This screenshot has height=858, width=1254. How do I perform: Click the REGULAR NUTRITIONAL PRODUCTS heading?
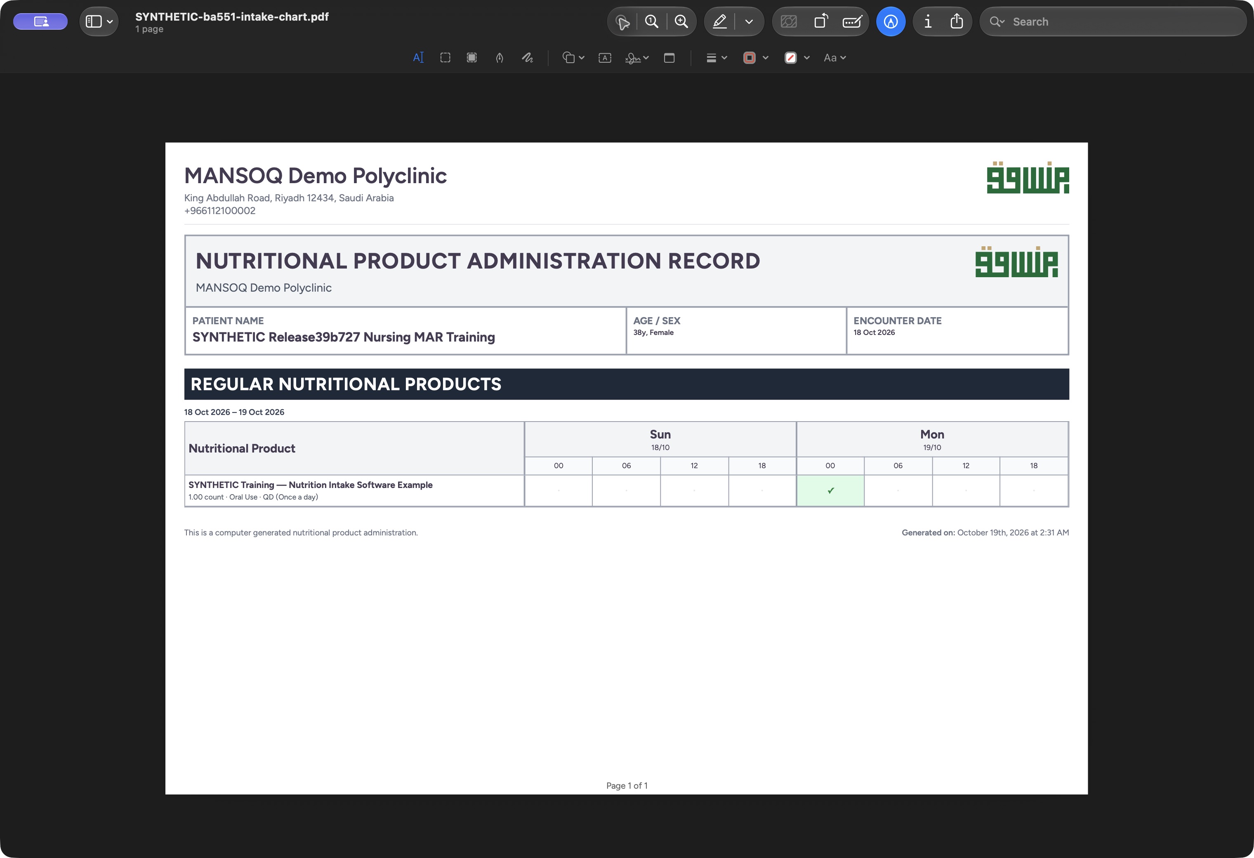click(x=346, y=384)
